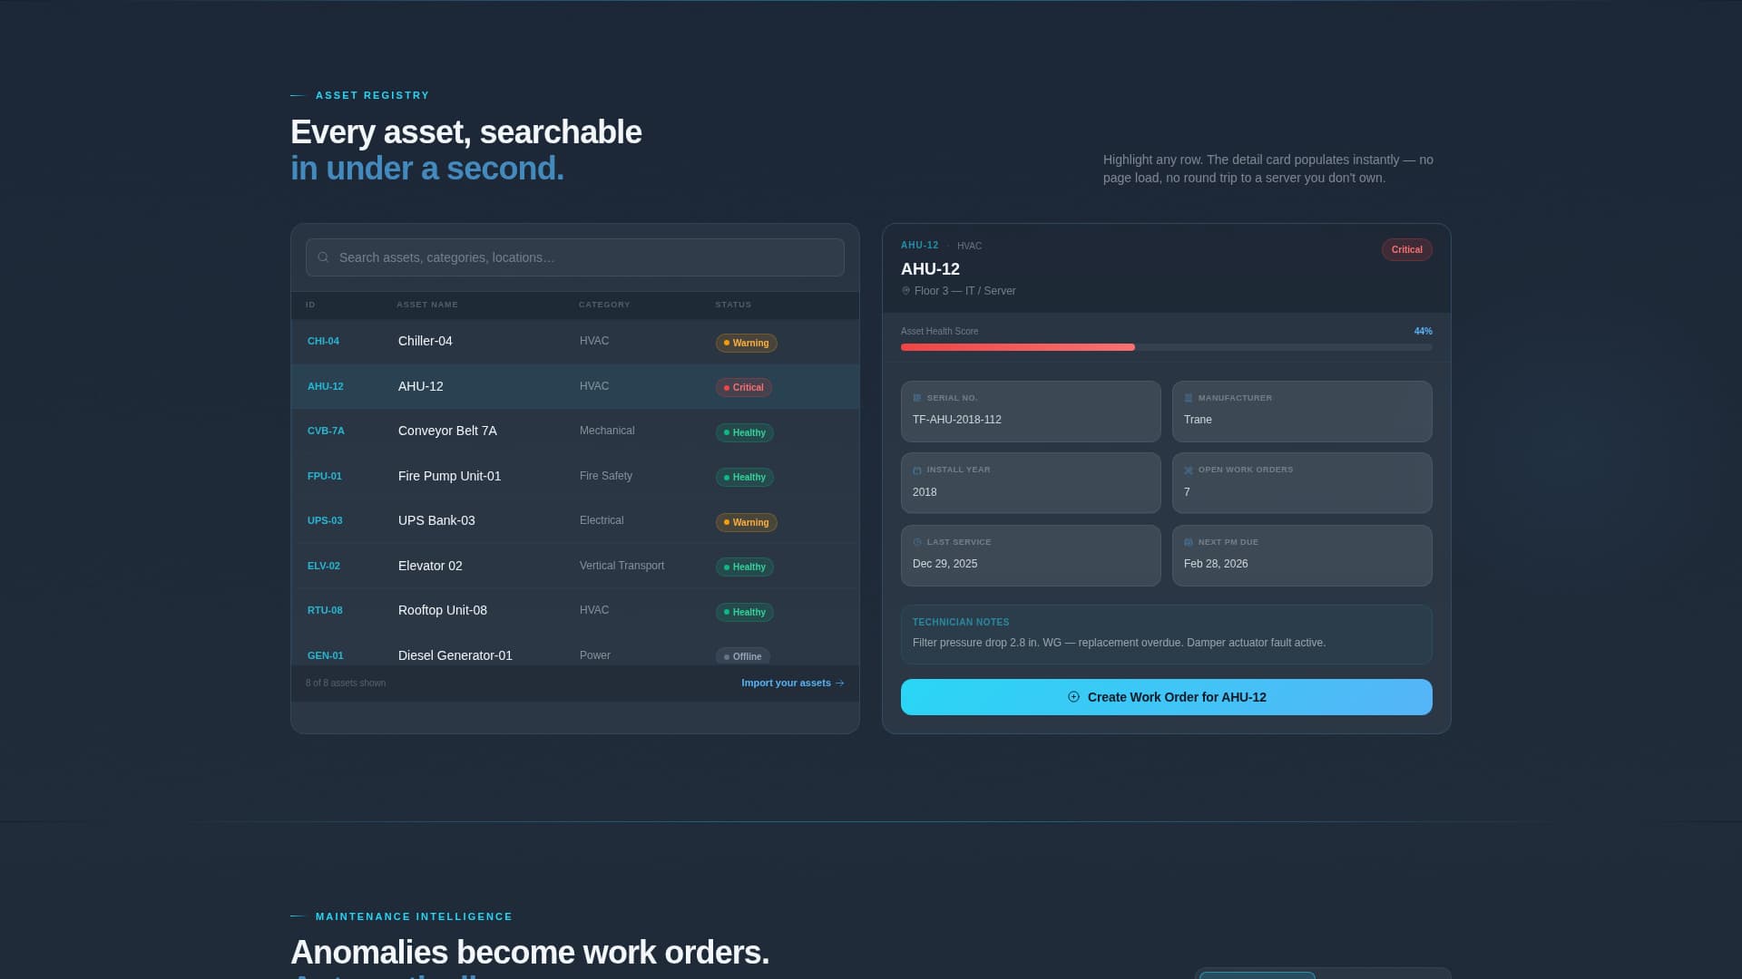Image resolution: width=1742 pixels, height=979 pixels.
Task: Click the Technician Notes text block
Action: point(1167,635)
